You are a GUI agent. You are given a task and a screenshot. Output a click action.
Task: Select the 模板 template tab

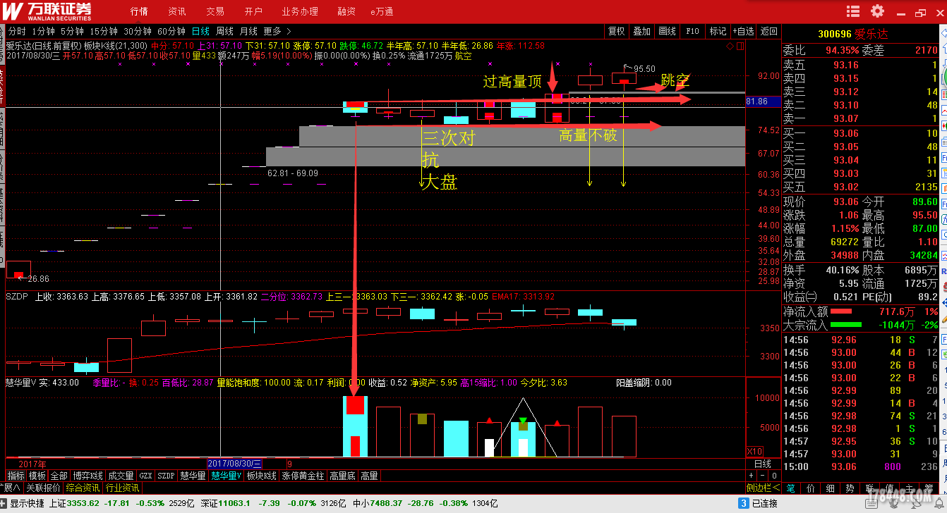pos(37,476)
